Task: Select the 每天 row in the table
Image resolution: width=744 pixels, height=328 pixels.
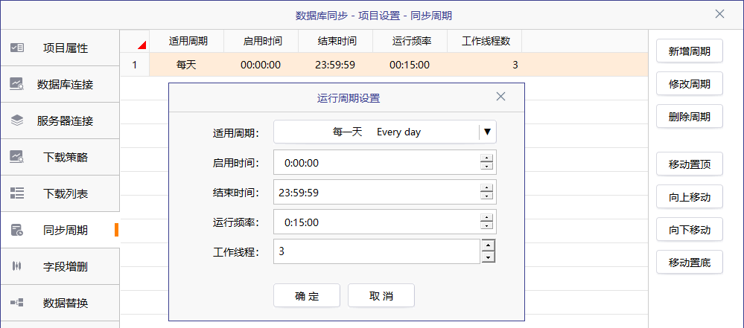Action: [384, 65]
